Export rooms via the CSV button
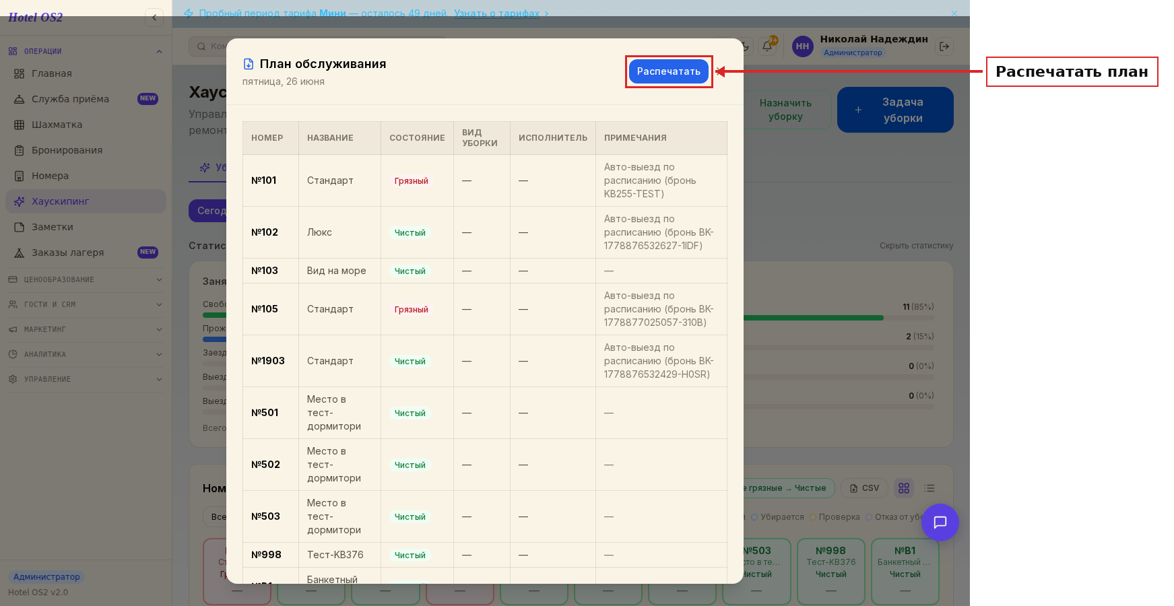Image resolution: width=1174 pixels, height=606 pixels. [x=865, y=488]
